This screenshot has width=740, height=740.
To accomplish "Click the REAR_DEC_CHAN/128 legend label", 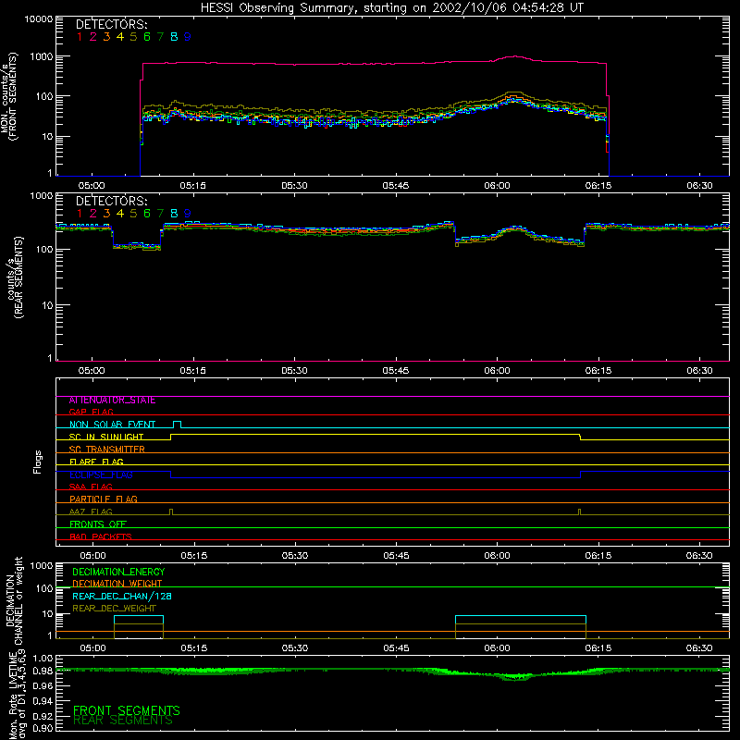I will [x=122, y=597].
